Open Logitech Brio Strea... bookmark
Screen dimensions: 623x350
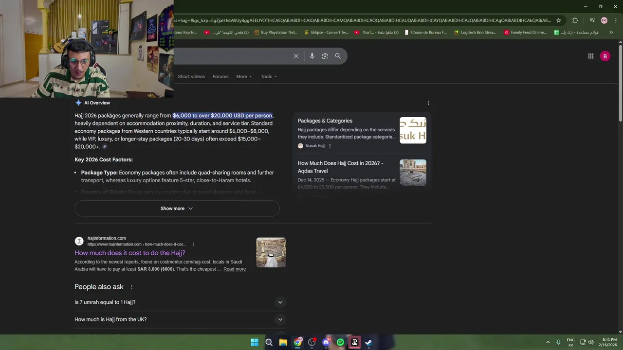tap(475, 33)
